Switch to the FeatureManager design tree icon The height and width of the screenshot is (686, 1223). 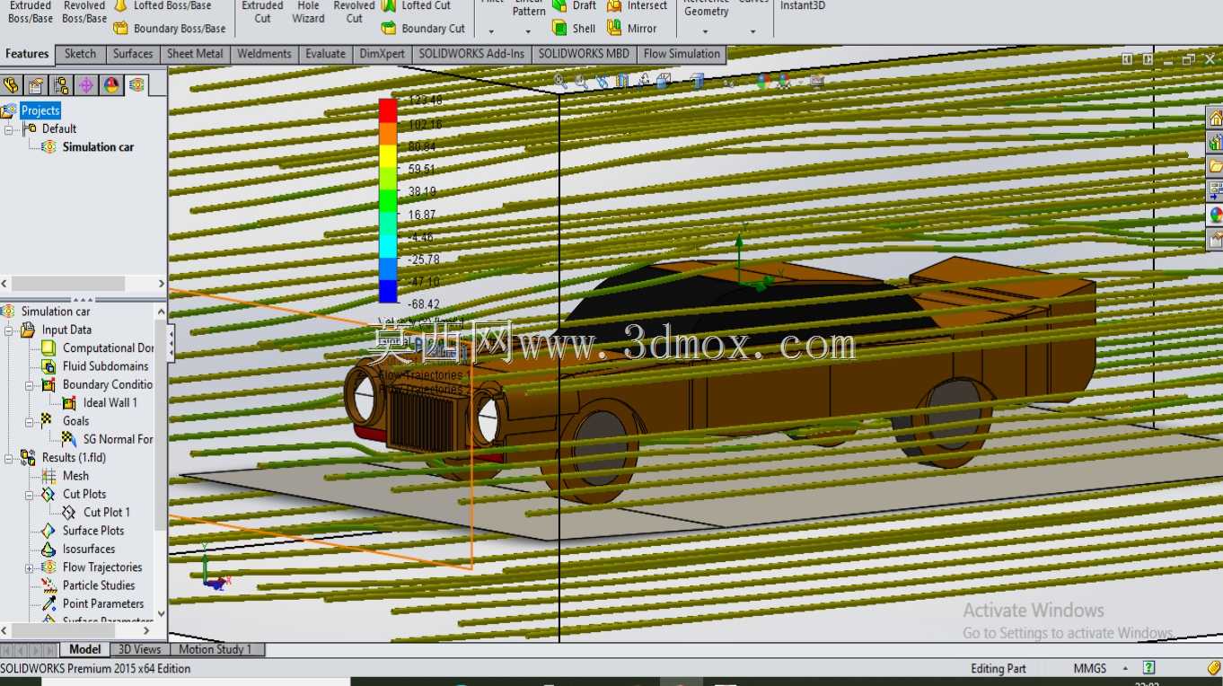click(11, 85)
